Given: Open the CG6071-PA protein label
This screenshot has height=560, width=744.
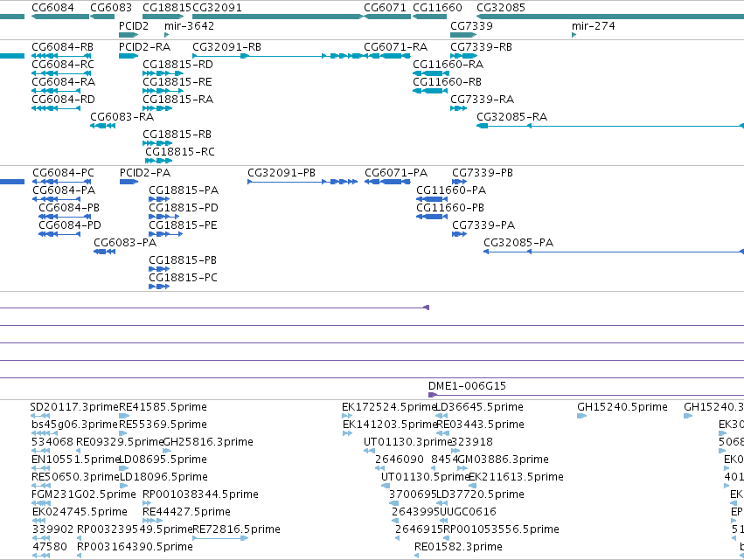Looking at the screenshot, I should click(x=396, y=173).
